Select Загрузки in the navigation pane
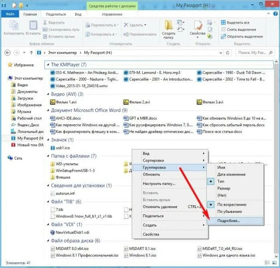This screenshot has height=268, width=280. pyautogui.click(x=22, y=98)
